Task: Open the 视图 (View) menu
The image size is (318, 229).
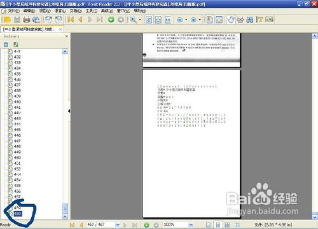Action: coord(45,11)
